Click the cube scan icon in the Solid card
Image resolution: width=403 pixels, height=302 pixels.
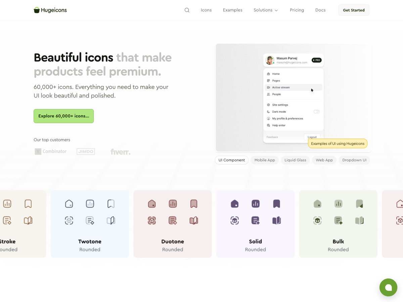[235, 220]
